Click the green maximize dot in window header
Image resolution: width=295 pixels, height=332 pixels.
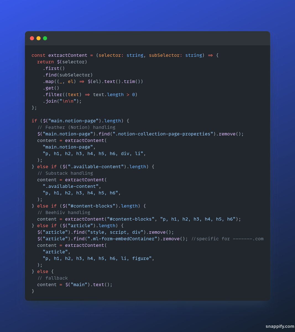[x=45, y=38]
